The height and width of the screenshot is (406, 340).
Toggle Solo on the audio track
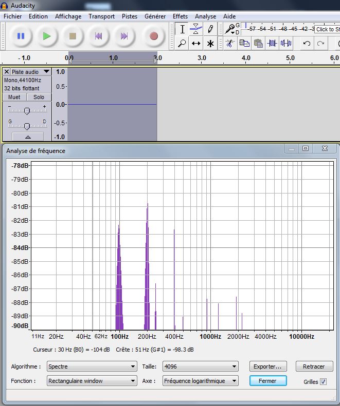point(39,97)
